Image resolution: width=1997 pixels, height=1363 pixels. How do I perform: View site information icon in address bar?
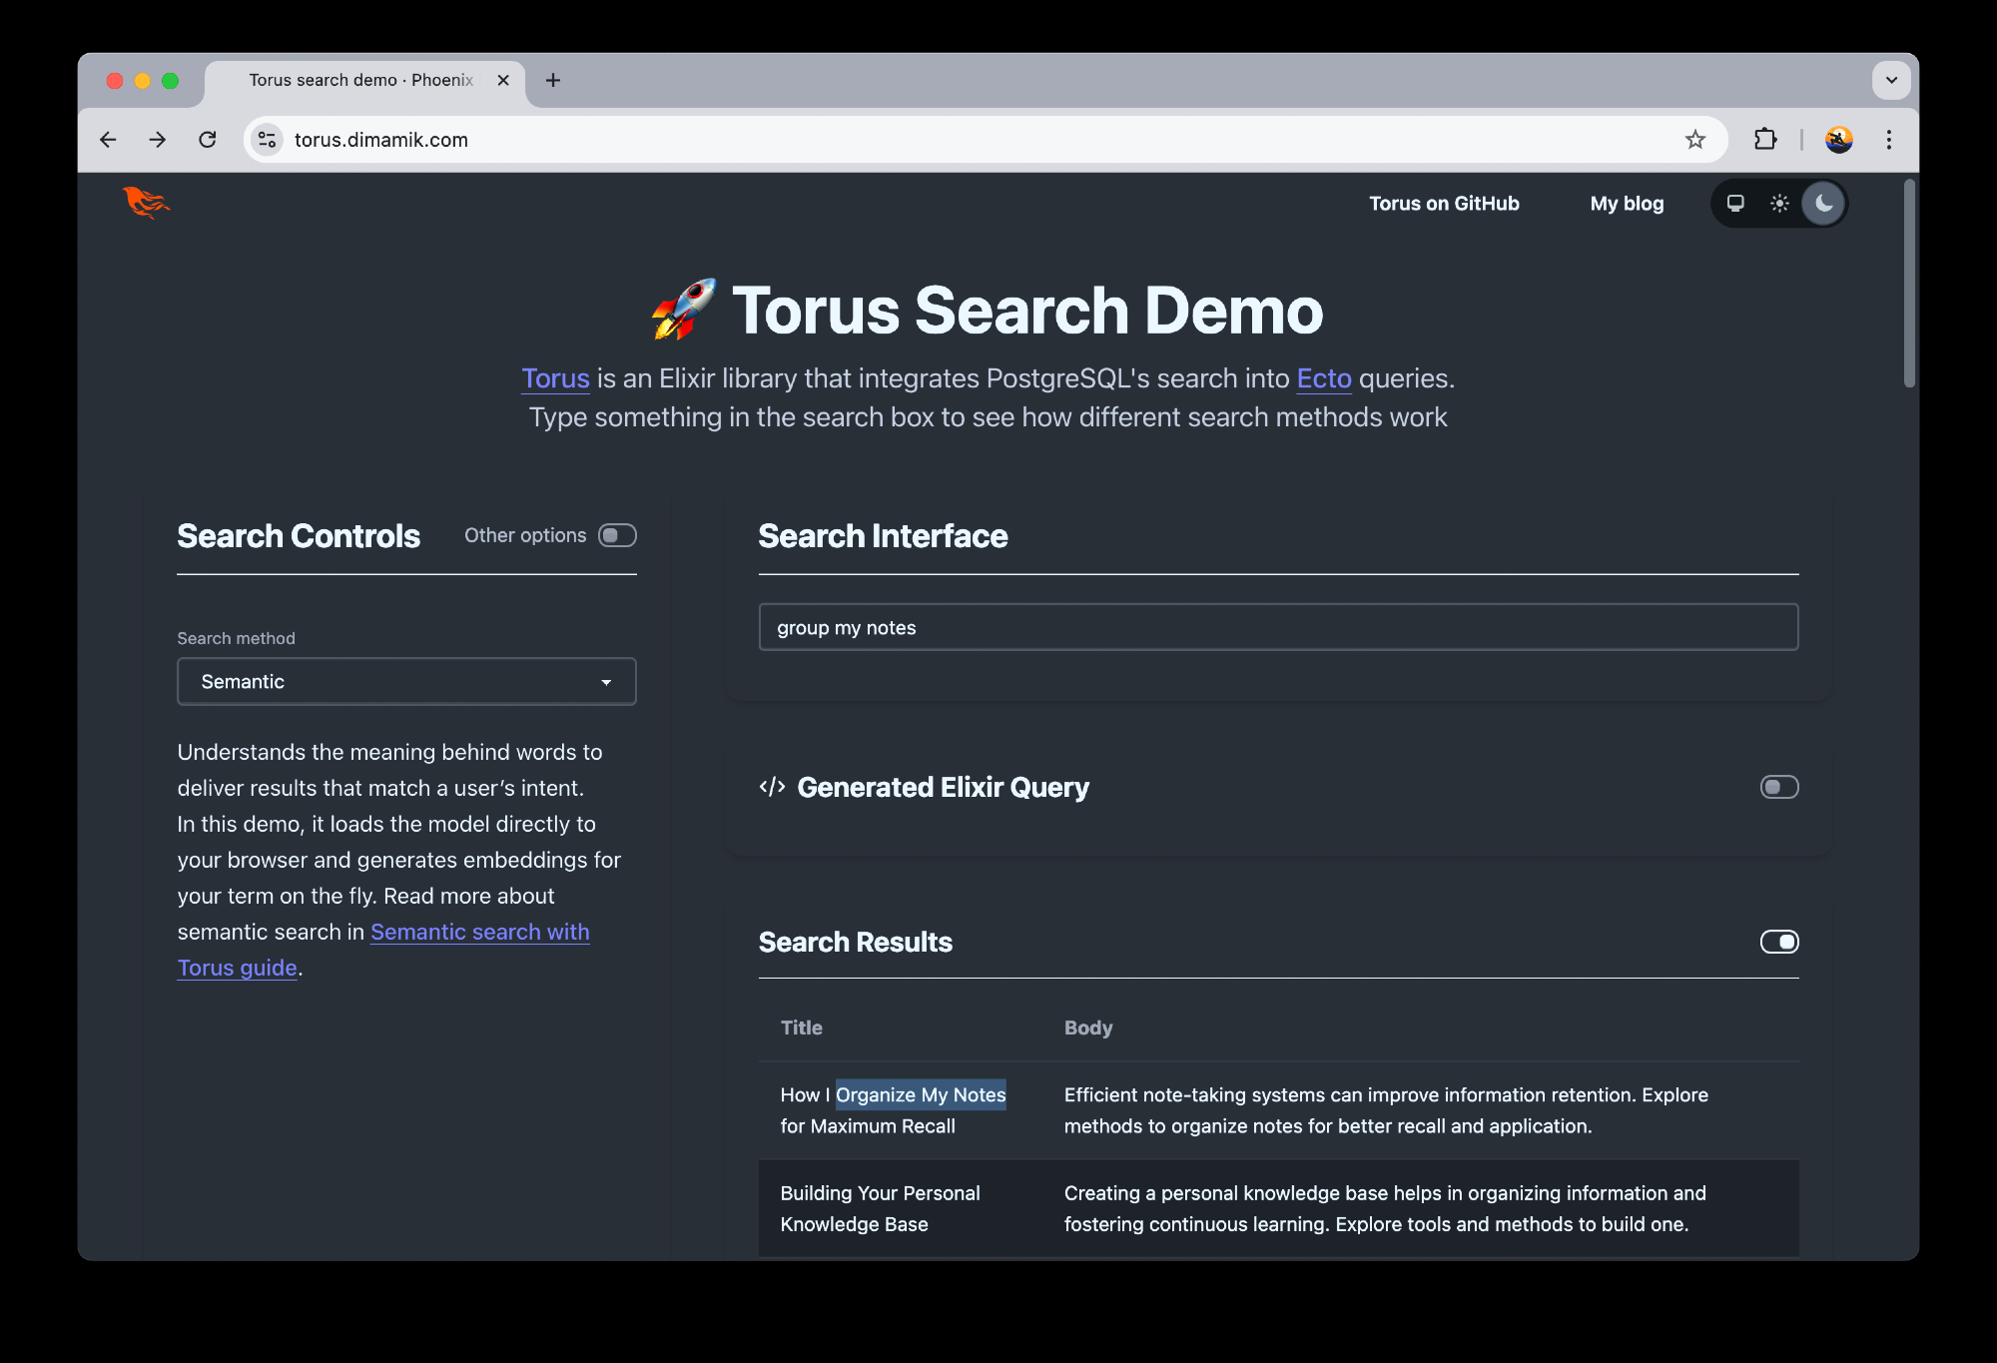[x=267, y=140]
